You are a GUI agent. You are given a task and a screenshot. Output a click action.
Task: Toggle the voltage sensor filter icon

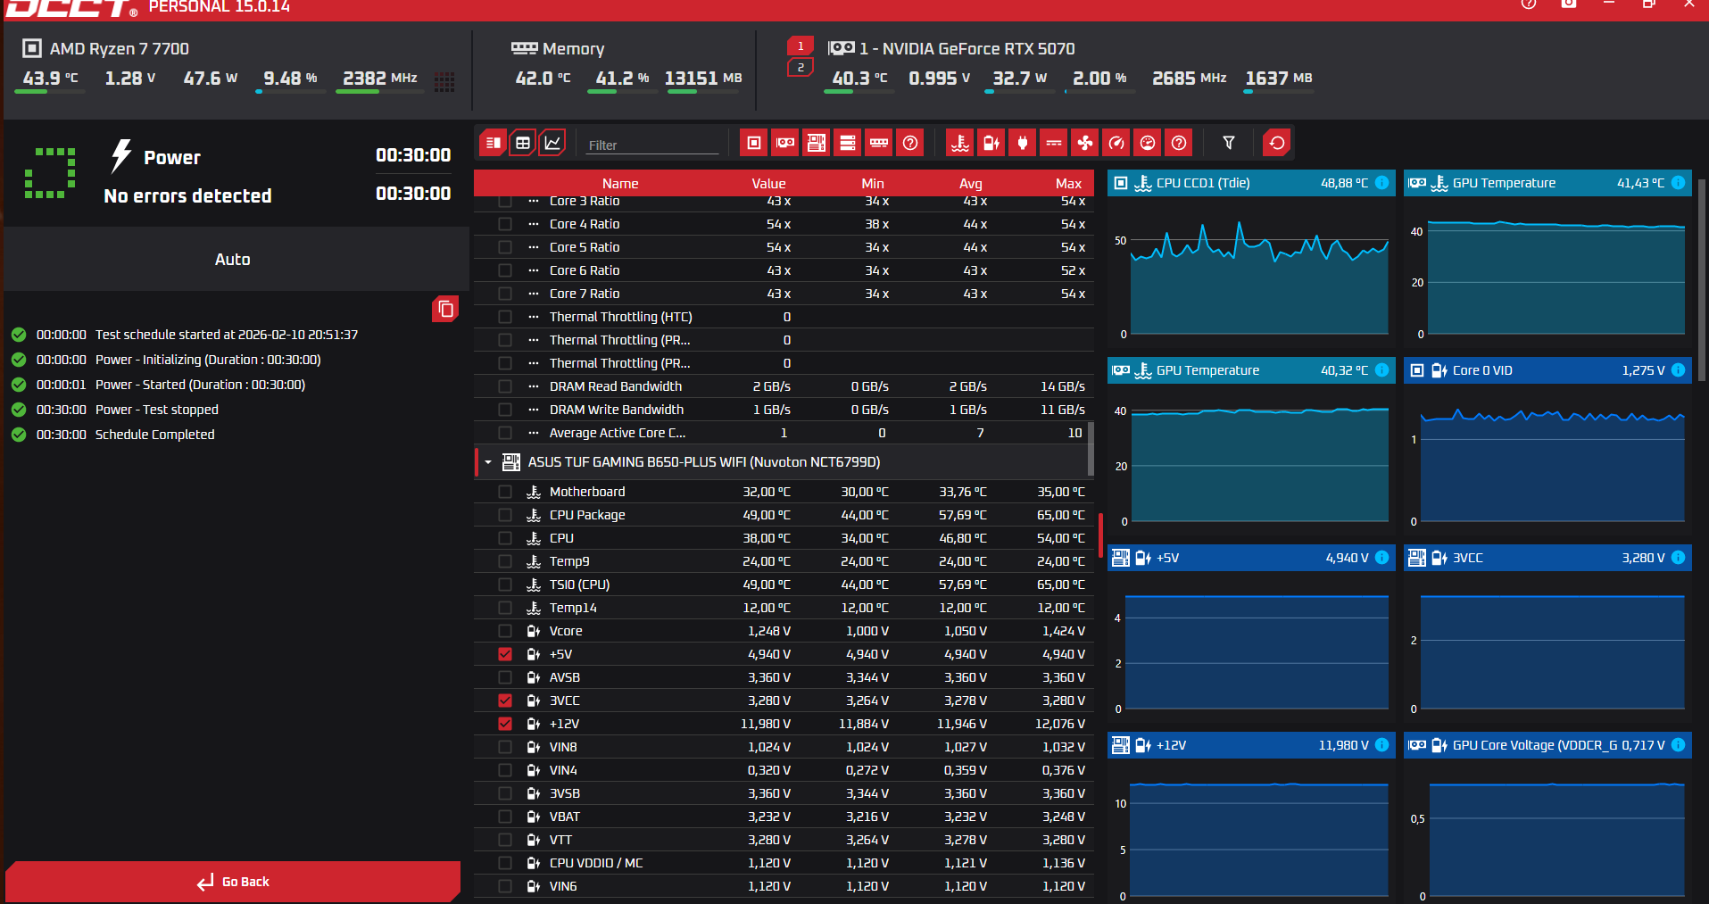(991, 143)
